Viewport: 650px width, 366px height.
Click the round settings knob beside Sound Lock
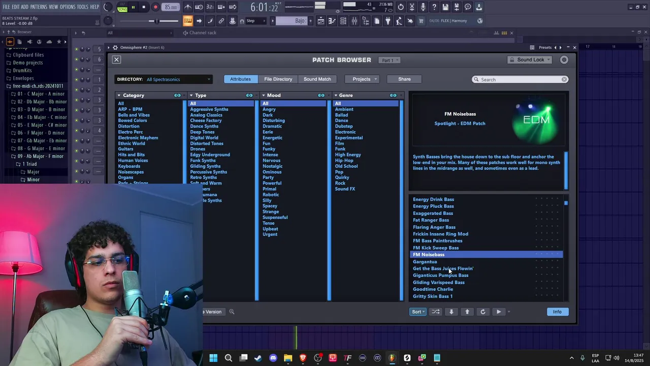(x=564, y=59)
